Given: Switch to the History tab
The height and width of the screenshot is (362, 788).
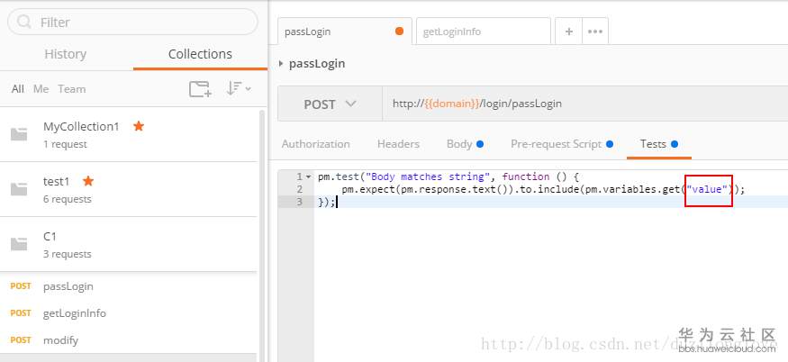Looking at the screenshot, I should click(66, 54).
